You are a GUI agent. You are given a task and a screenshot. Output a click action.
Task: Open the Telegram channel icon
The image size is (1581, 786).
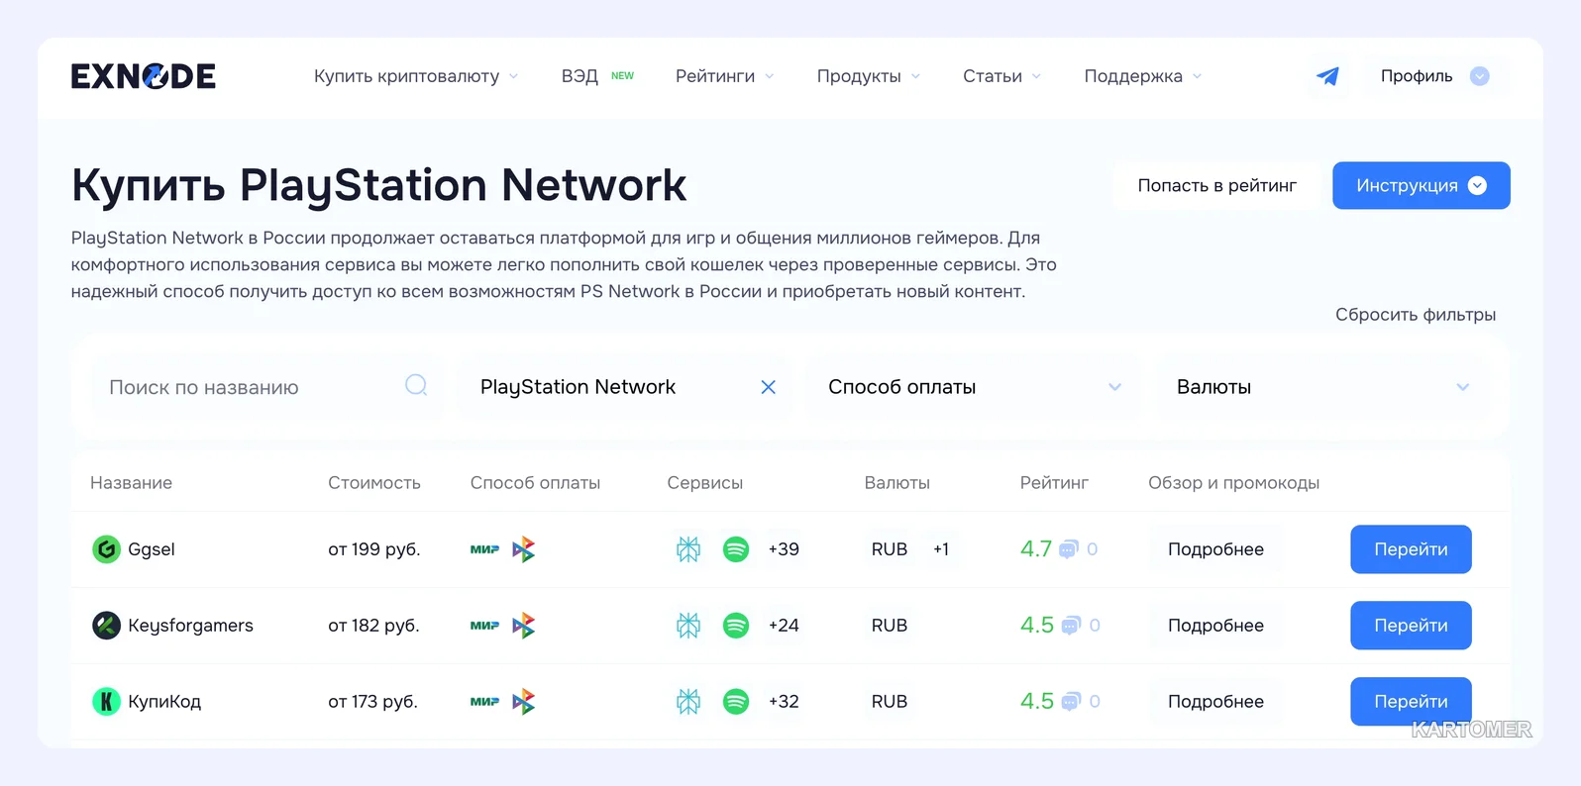coord(1327,76)
